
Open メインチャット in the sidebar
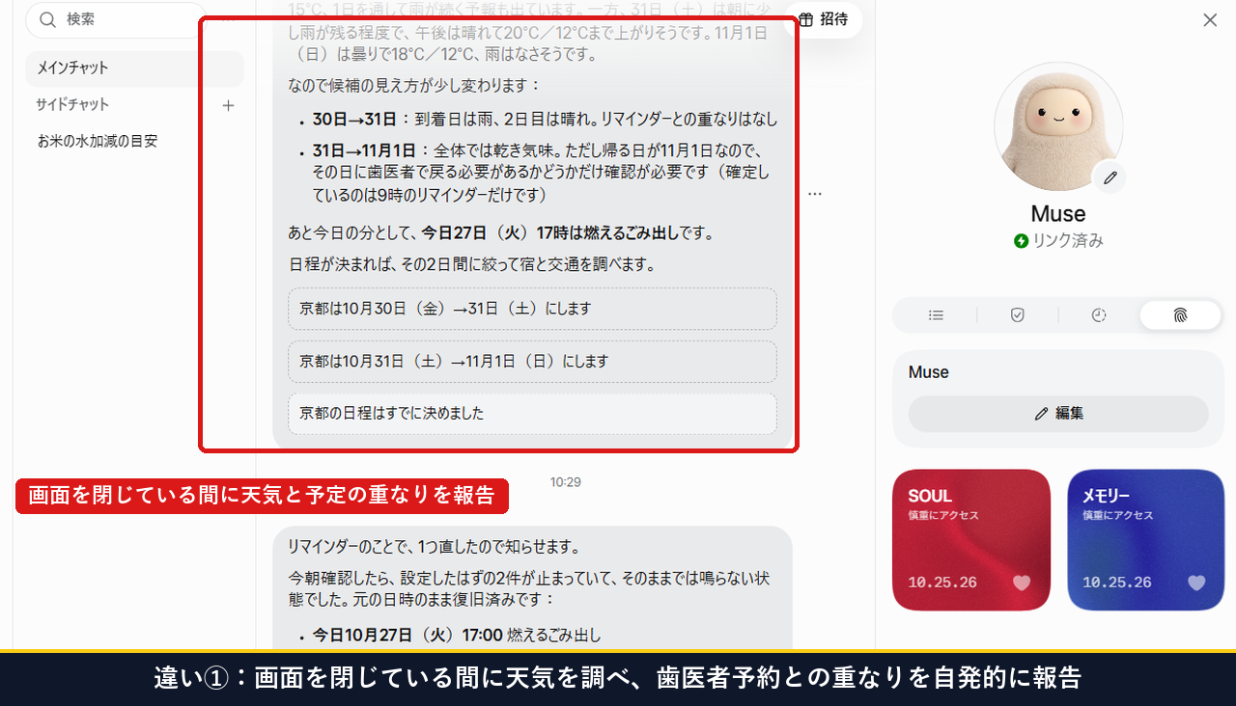(x=134, y=68)
